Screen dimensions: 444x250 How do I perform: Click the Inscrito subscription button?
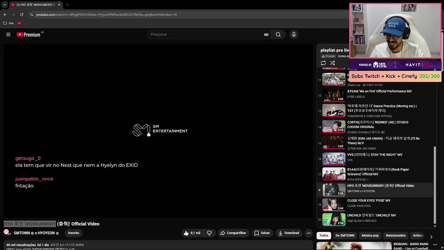pos(73,233)
